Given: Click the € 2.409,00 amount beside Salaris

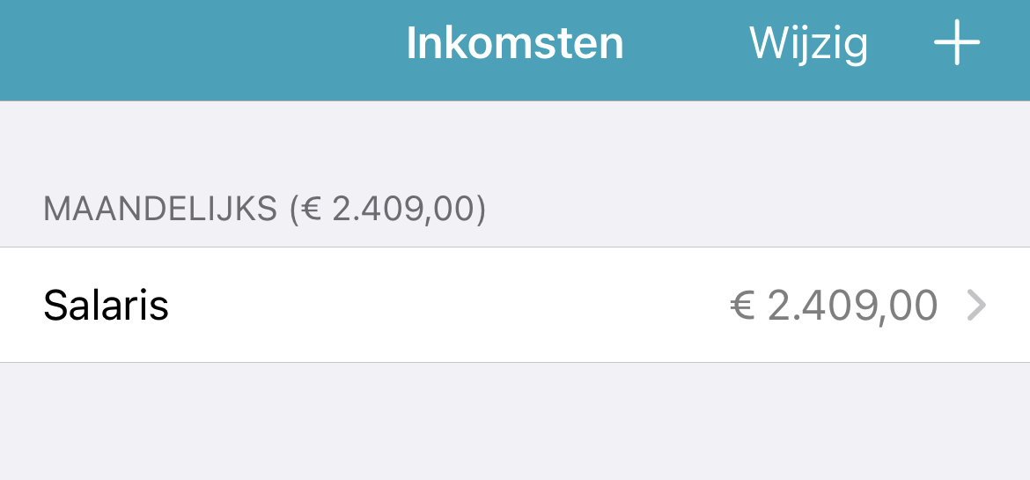Looking at the screenshot, I should pyautogui.click(x=834, y=306).
